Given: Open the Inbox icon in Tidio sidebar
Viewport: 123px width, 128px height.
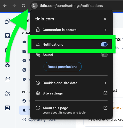Looking at the screenshot, I should point(7,36).
